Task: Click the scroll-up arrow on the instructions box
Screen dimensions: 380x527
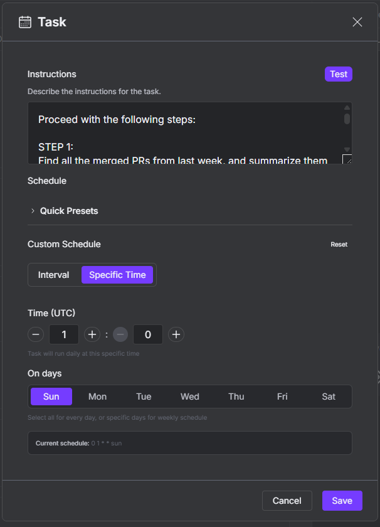Action: click(x=346, y=107)
